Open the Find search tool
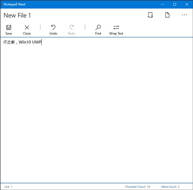Viewport: 193px width, 190px height. 98,30
